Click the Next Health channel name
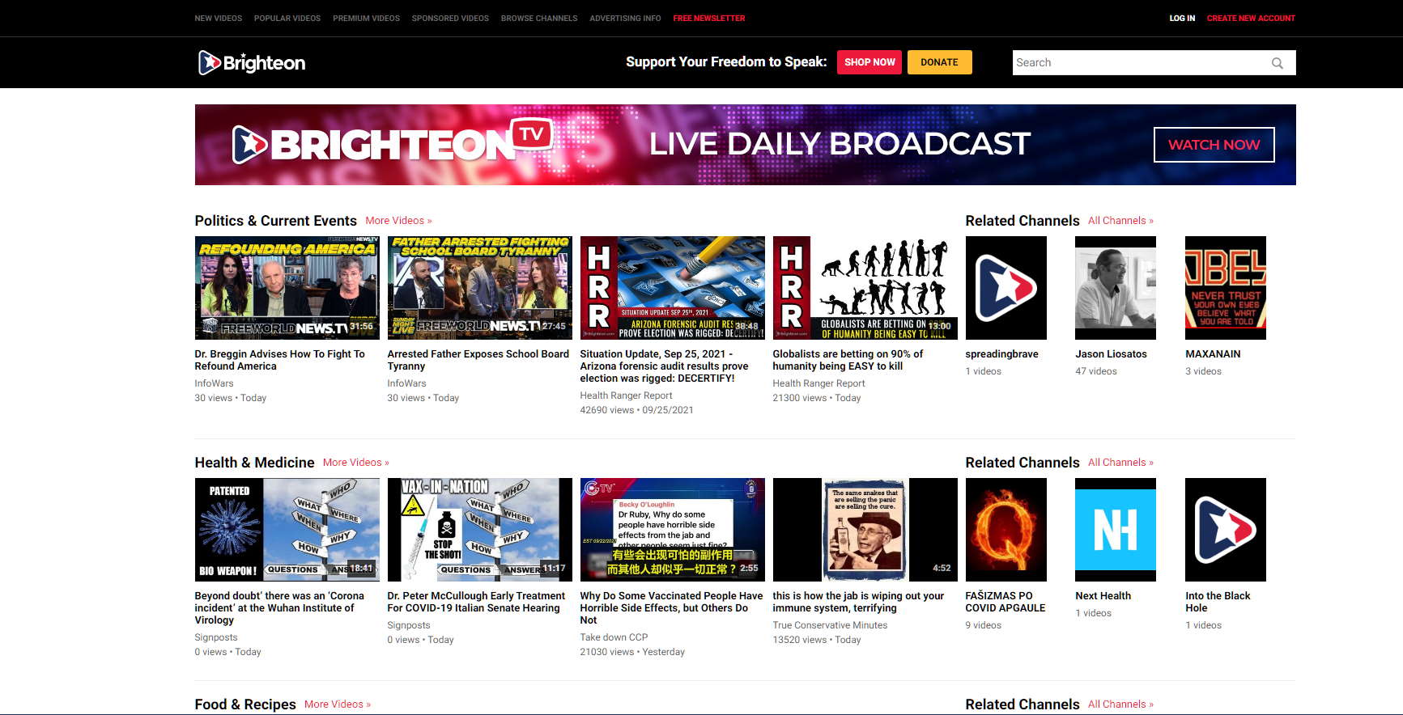This screenshot has height=715, width=1403. point(1103,596)
